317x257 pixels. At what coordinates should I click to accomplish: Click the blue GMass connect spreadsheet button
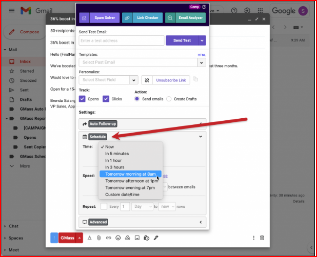[54, 238]
